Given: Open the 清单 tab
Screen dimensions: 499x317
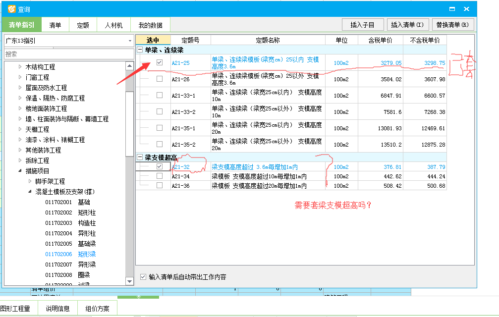Looking at the screenshot, I should [55, 25].
